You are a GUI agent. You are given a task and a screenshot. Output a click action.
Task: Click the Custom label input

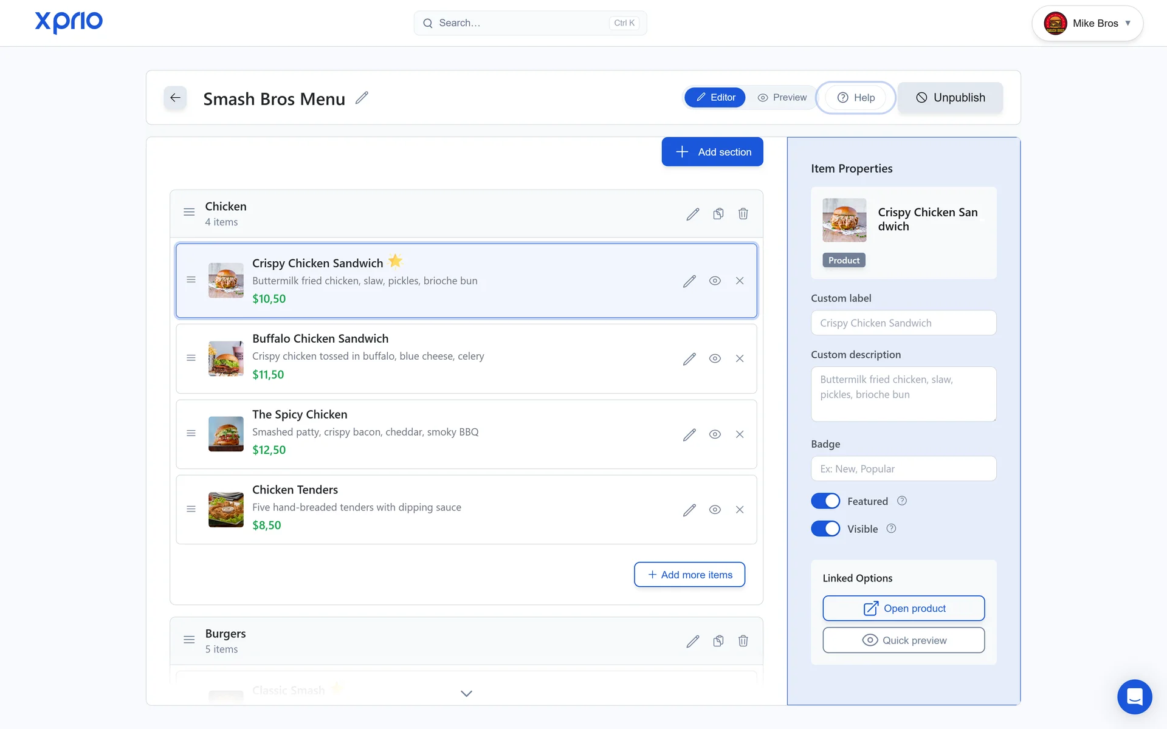903,323
